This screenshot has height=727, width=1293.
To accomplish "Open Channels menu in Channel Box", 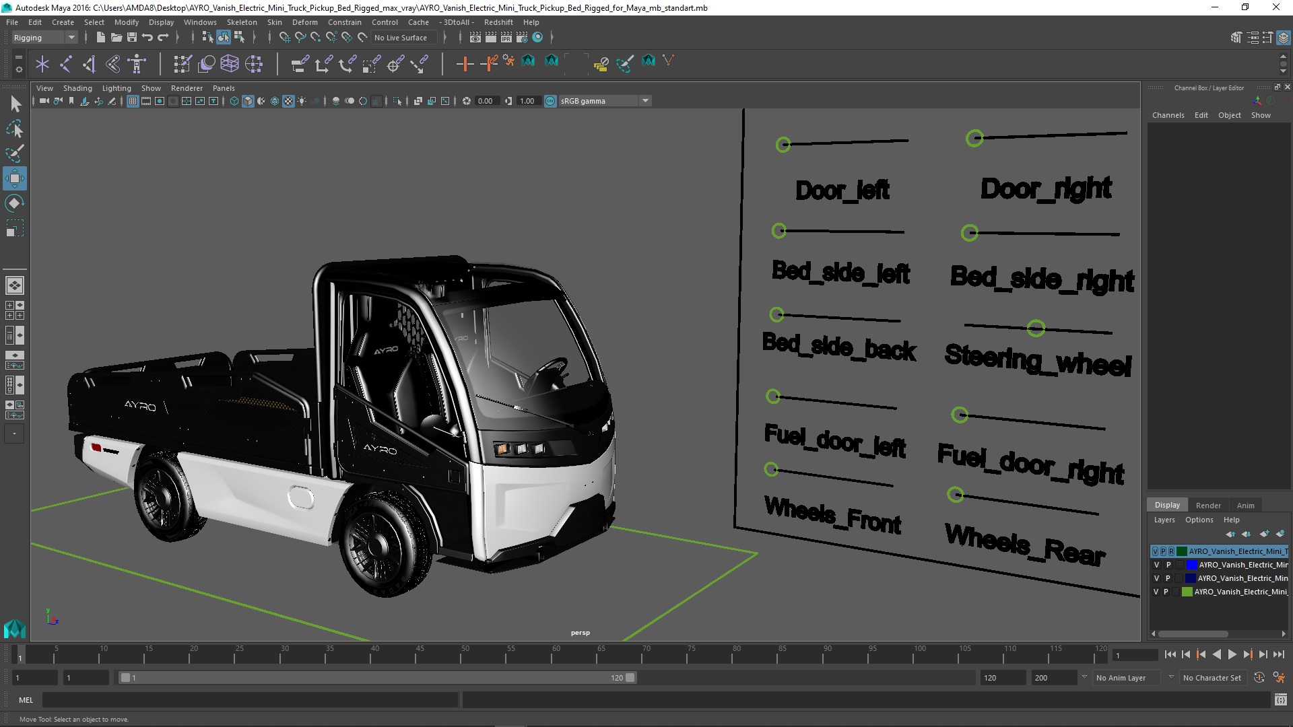I will tap(1168, 115).
